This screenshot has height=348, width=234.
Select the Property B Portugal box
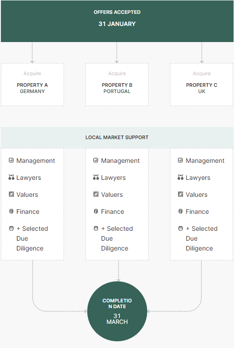pos(117,85)
